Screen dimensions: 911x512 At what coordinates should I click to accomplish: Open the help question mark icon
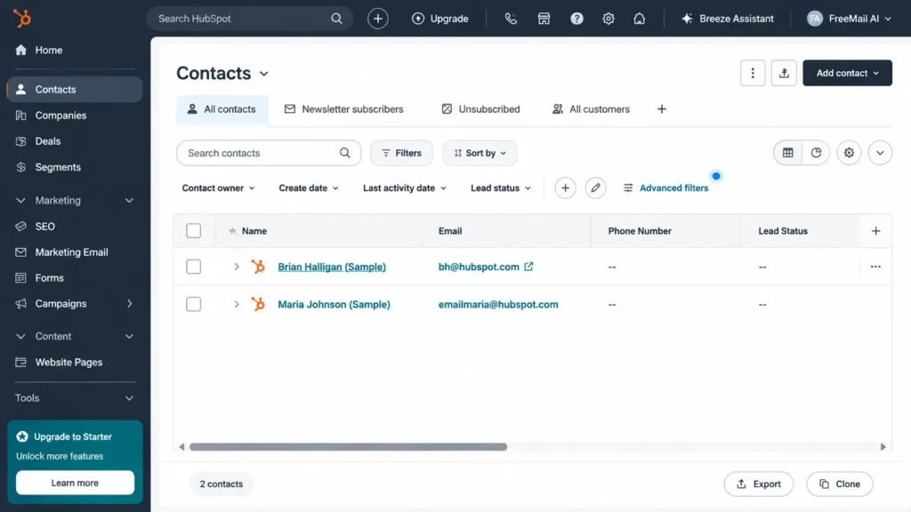coord(576,19)
